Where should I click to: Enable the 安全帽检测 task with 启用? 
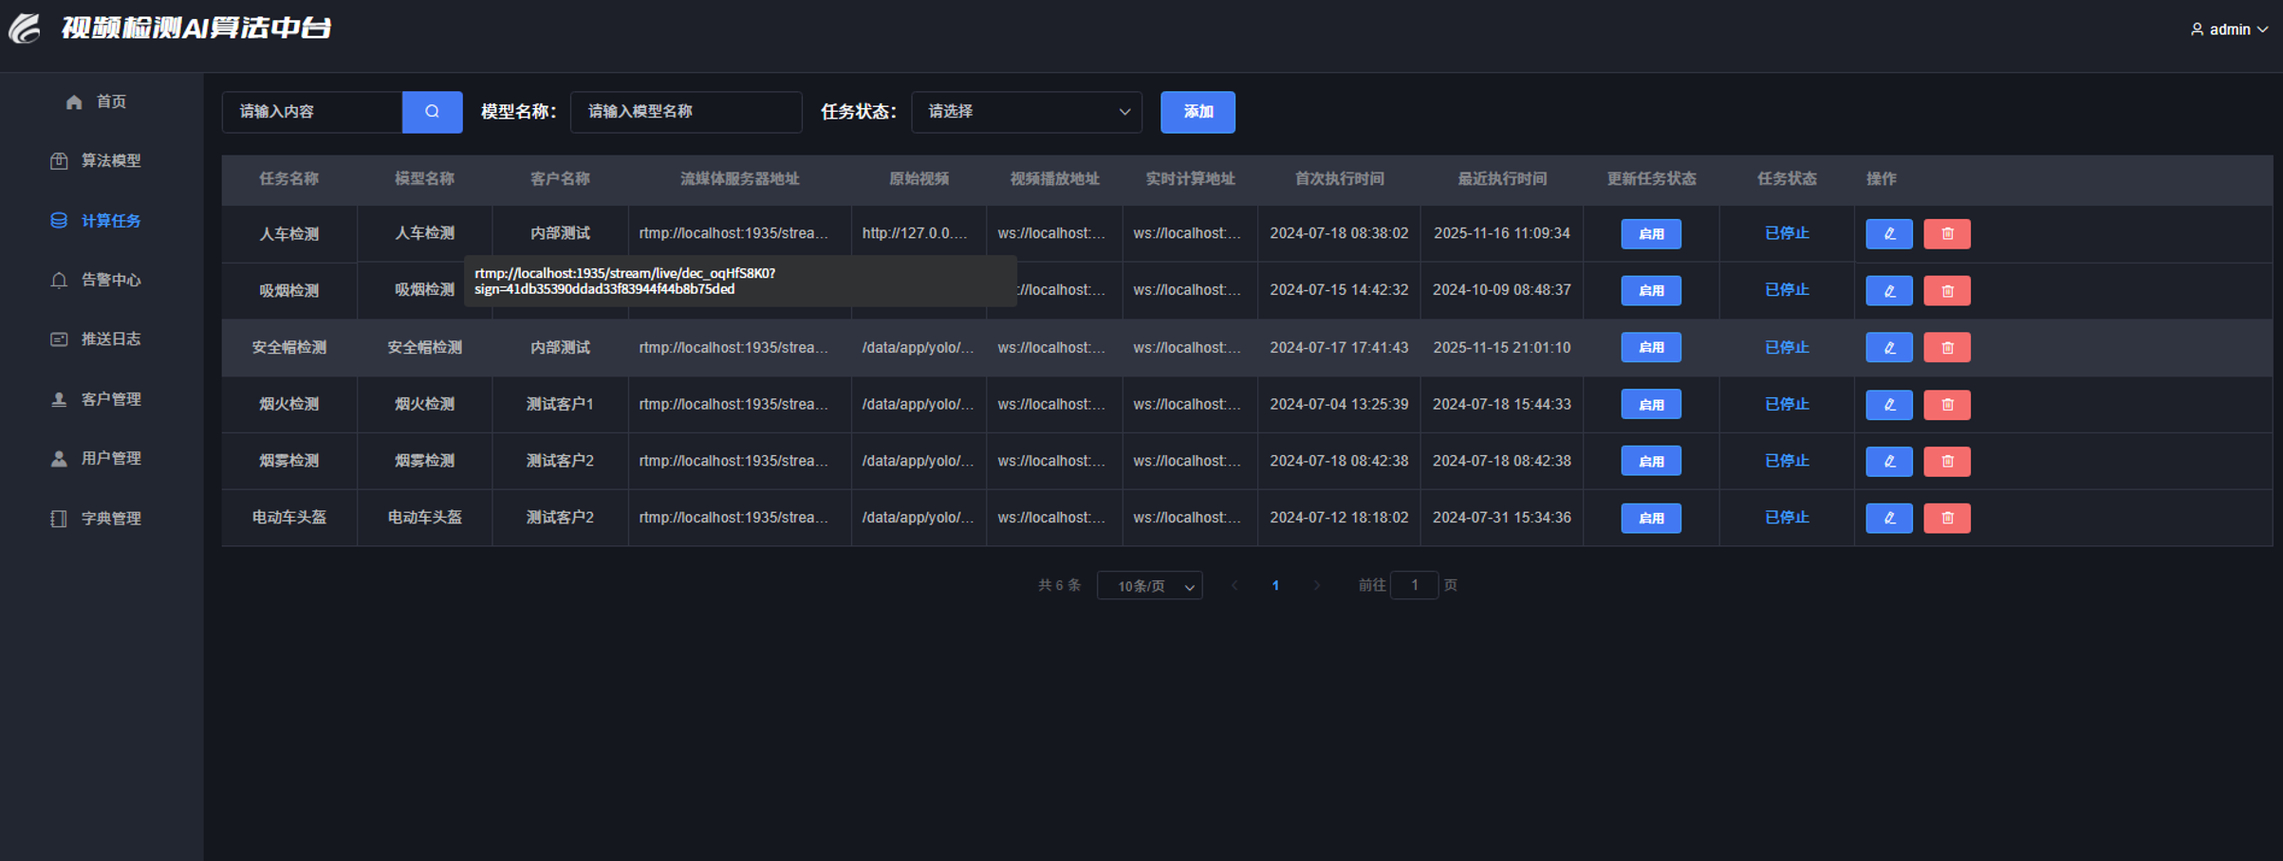point(1651,347)
